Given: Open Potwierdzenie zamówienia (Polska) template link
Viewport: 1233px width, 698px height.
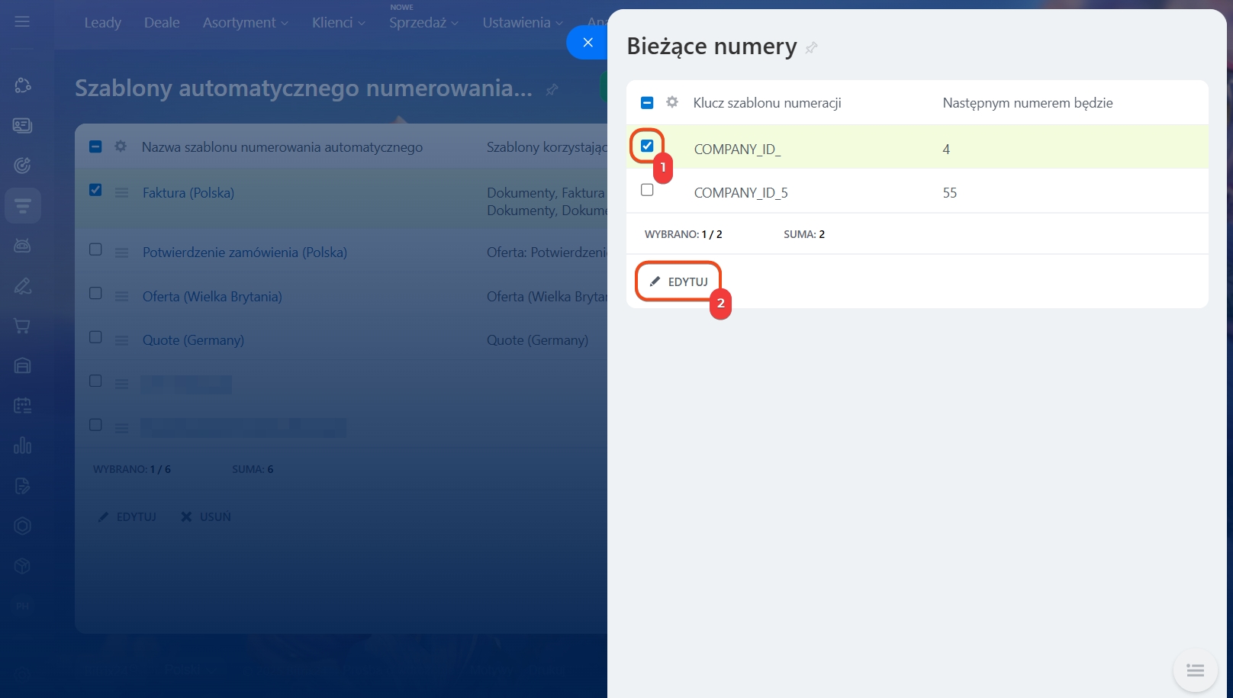Looking at the screenshot, I should (245, 253).
